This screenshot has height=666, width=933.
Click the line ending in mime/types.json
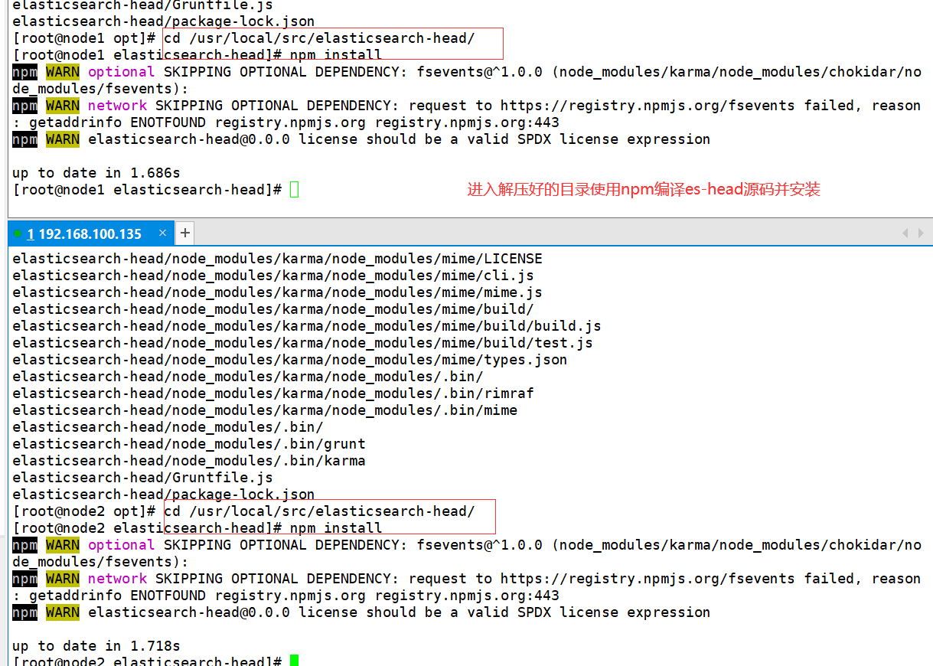pos(290,360)
